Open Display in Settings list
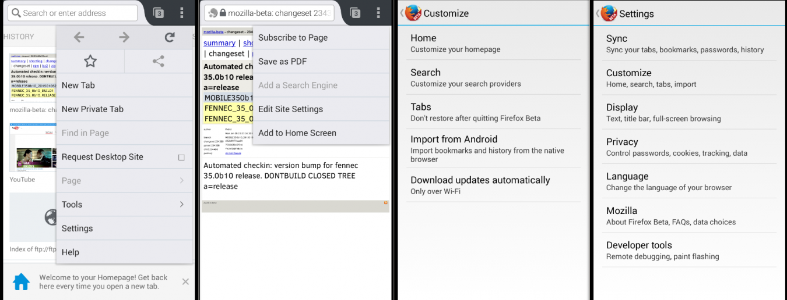This screenshot has width=787, height=300. 690,112
